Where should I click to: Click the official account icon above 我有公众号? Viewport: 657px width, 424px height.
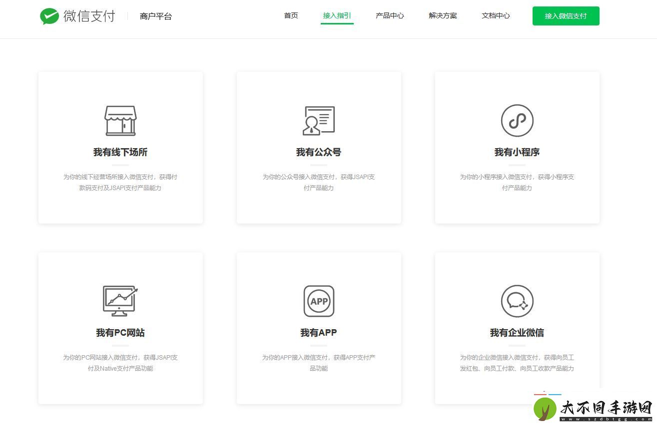click(x=319, y=121)
